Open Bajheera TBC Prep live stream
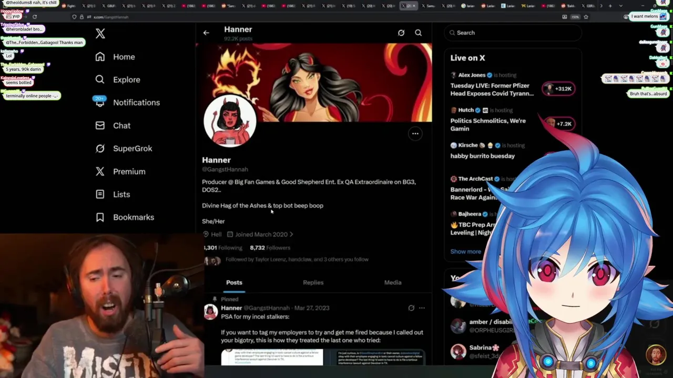 point(473,228)
